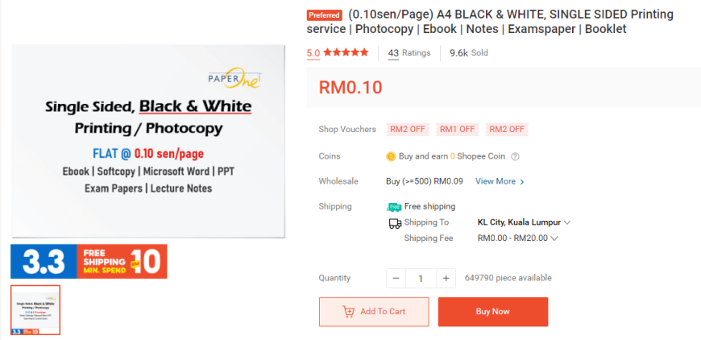Open the 43 Ratings link
701x340 pixels.
click(x=409, y=52)
